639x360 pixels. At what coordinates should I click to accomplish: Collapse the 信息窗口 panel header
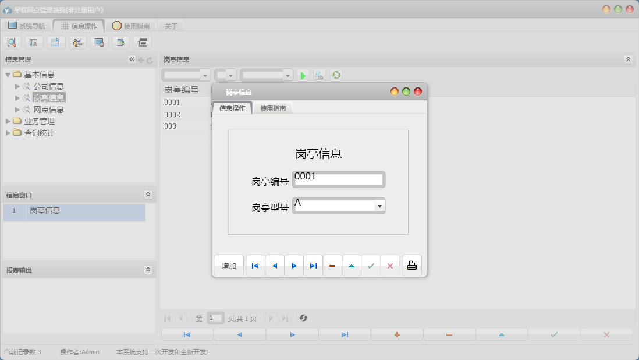point(148,195)
